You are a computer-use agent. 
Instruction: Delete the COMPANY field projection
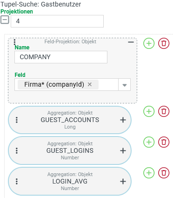tap(164, 43)
